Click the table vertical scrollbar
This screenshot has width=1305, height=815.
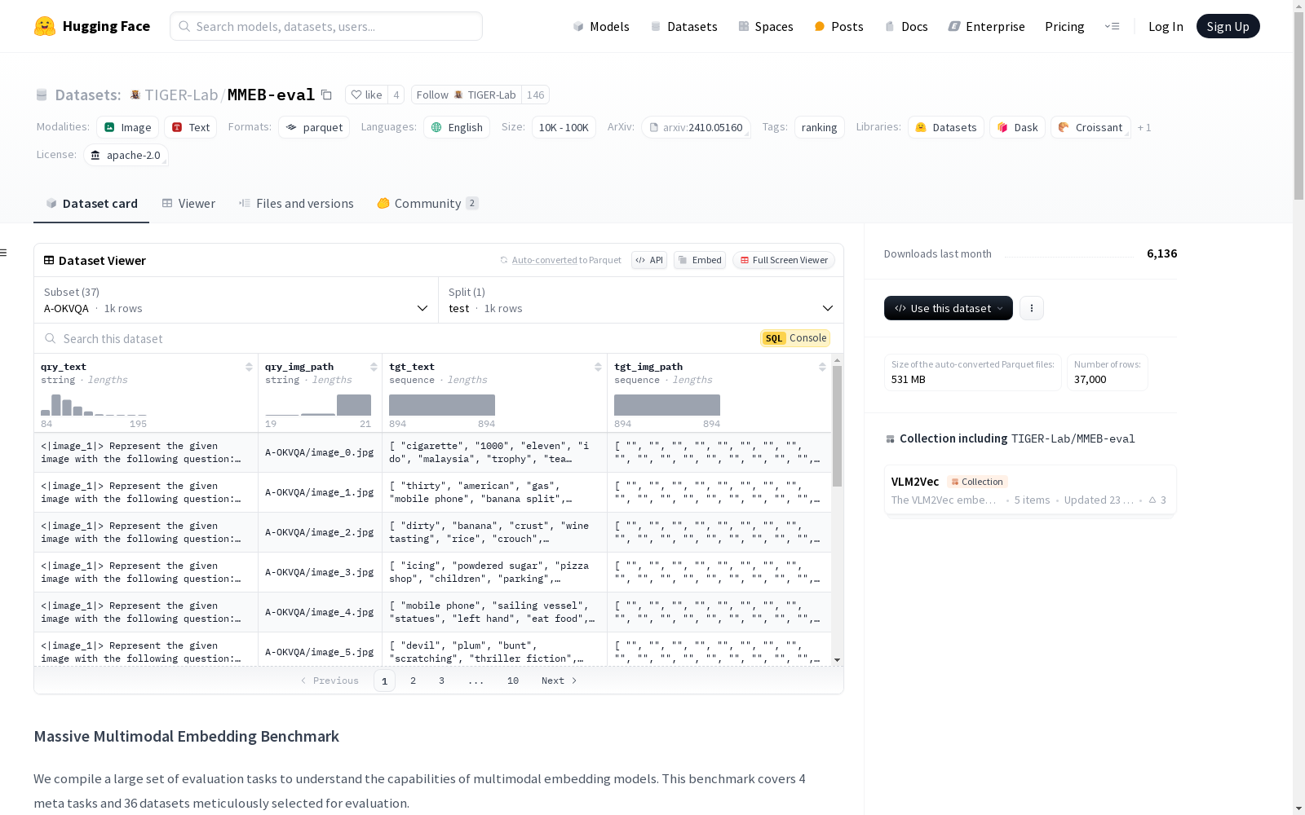coord(837,426)
